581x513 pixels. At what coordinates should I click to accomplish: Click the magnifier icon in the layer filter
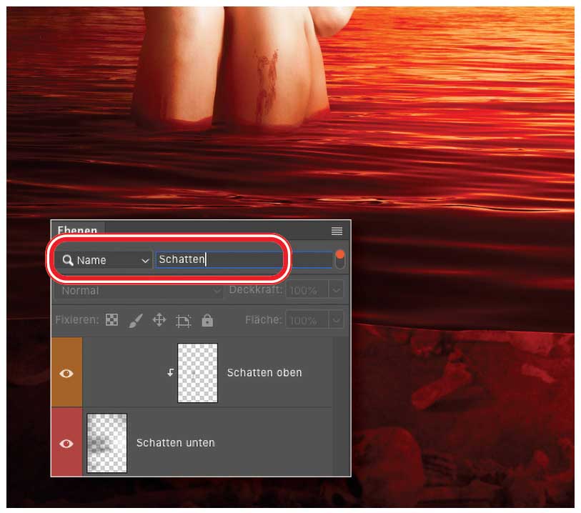point(67,260)
